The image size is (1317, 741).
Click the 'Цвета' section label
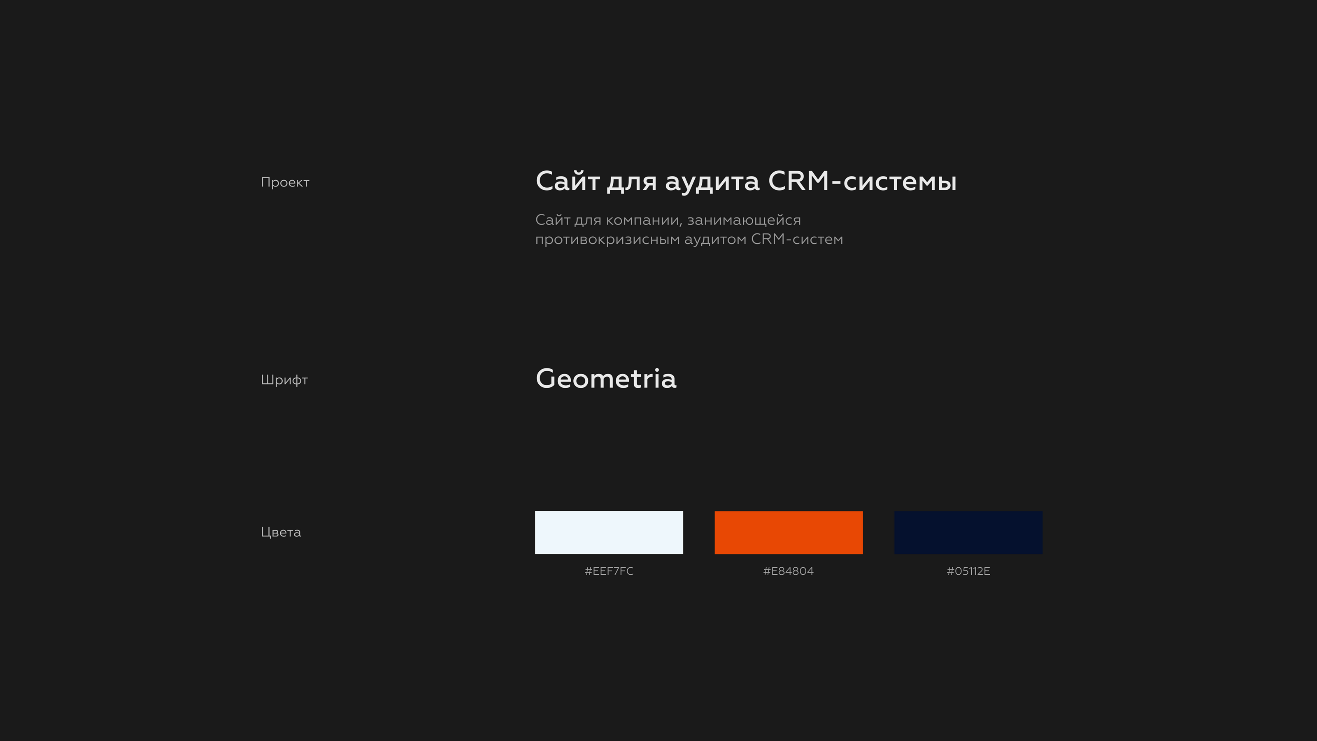[x=281, y=532]
